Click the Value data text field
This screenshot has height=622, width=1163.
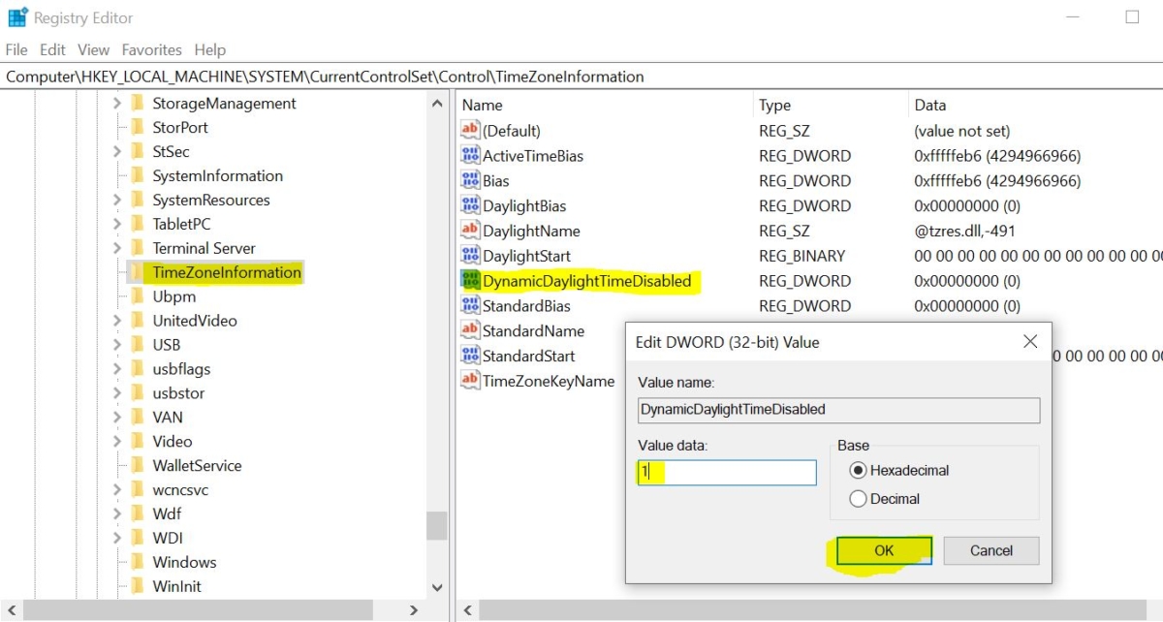[727, 473]
